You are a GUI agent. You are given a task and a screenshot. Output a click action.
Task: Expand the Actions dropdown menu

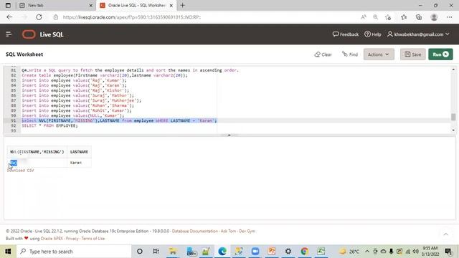click(x=379, y=54)
